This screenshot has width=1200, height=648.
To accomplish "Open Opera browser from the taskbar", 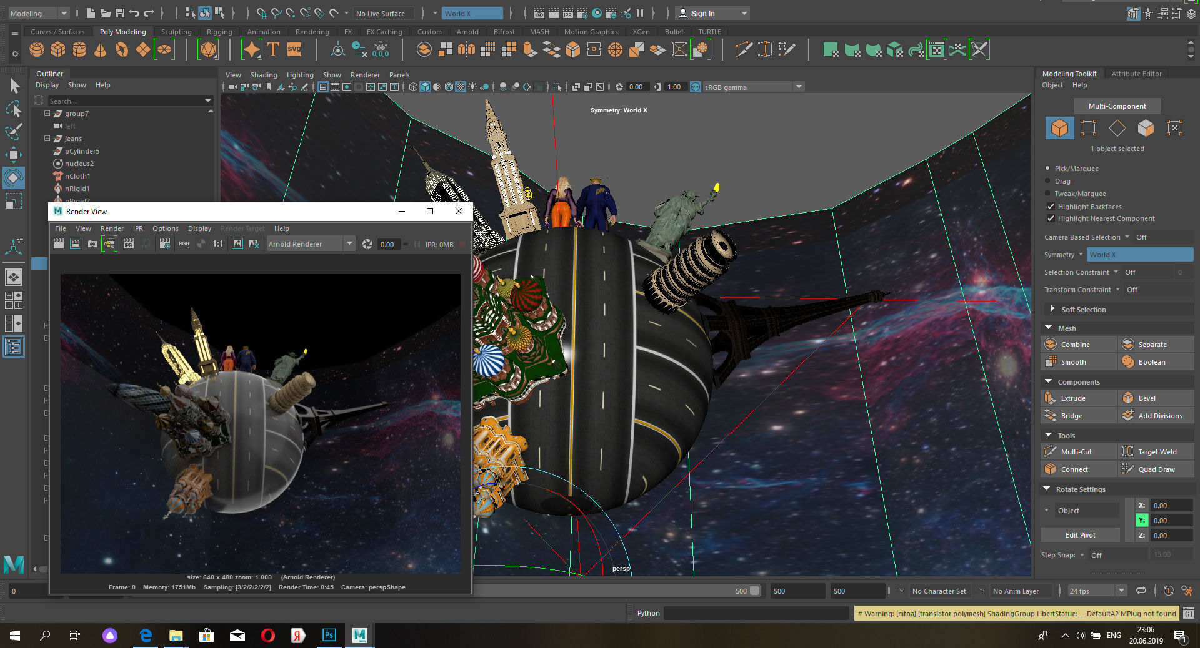I will [267, 636].
